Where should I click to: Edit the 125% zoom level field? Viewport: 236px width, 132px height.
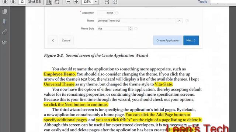click(x=87, y=2)
